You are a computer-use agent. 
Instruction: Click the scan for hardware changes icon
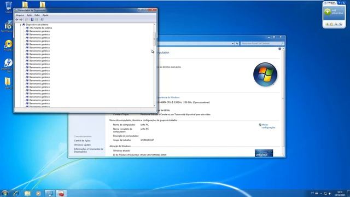[x=42, y=20]
